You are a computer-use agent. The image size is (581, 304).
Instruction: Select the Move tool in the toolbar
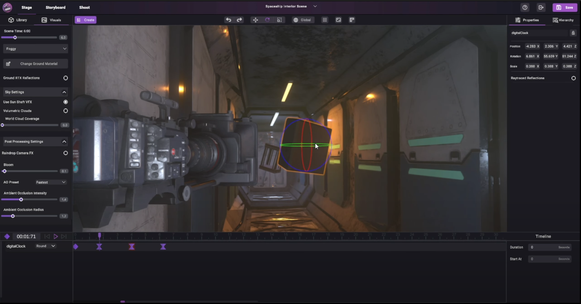[x=255, y=20]
